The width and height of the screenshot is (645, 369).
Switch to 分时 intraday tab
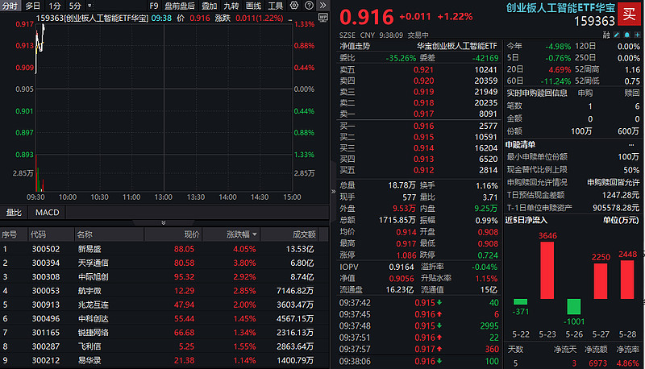(x=10, y=6)
